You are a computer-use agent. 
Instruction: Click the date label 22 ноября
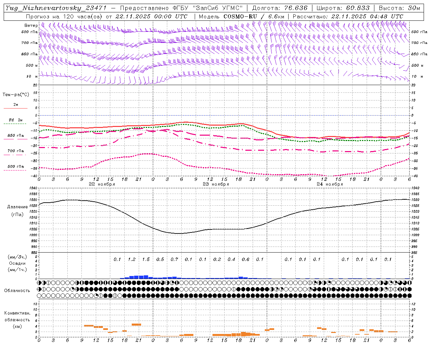(102, 184)
